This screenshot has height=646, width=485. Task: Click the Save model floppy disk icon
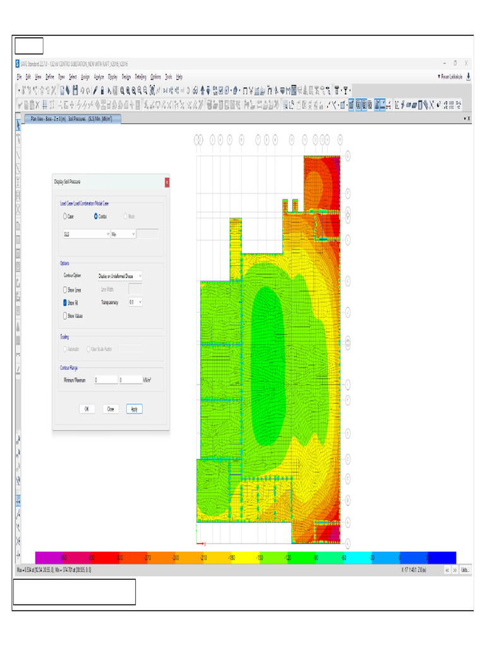(76, 91)
